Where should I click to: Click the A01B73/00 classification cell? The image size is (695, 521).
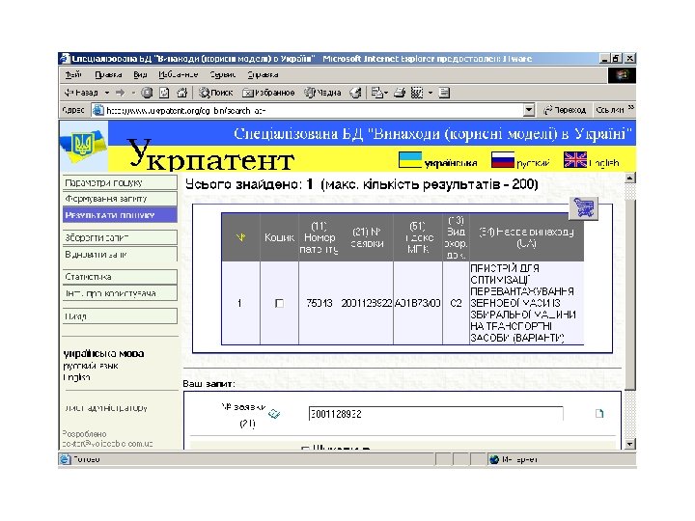418,304
